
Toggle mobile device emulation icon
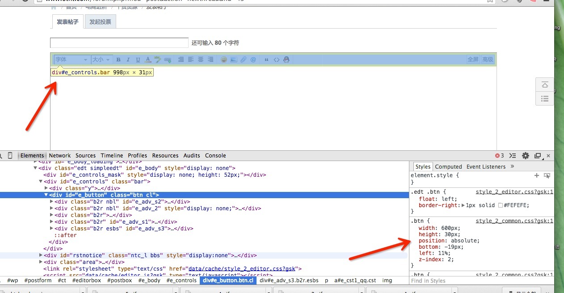[10, 156]
